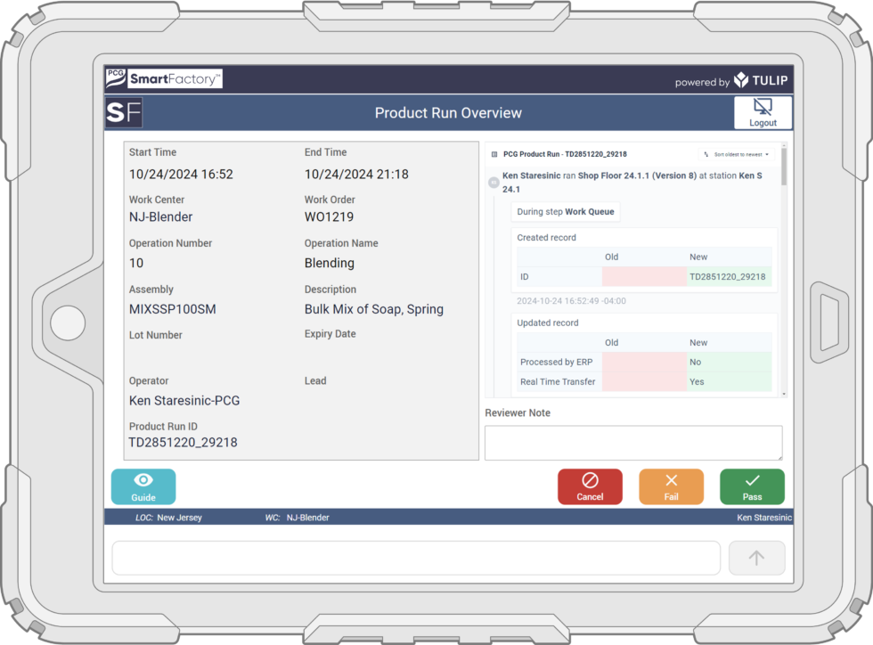Viewport: 873px width, 645px height.
Task: Select the Operation Name value Blending
Action: pos(330,263)
